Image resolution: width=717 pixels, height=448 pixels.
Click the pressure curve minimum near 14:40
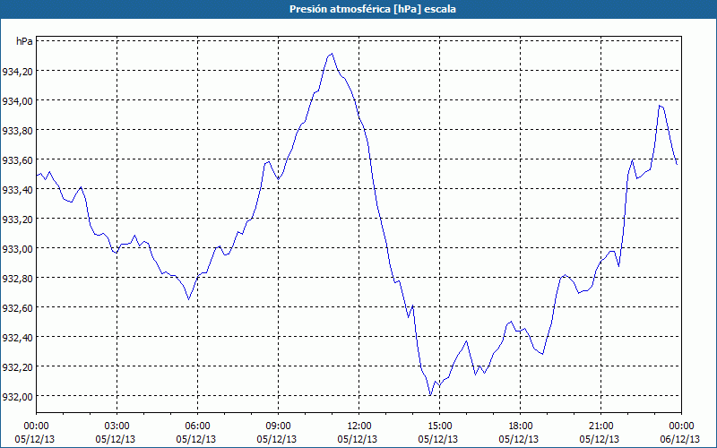coord(430,395)
